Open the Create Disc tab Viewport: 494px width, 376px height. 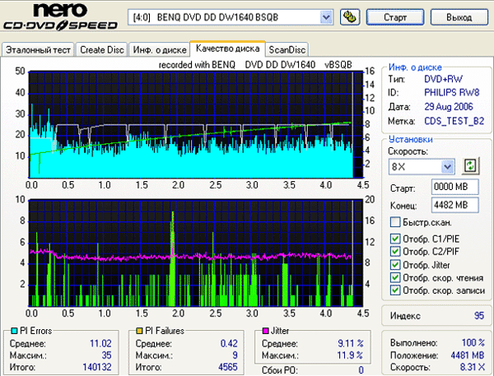click(102, 49)
